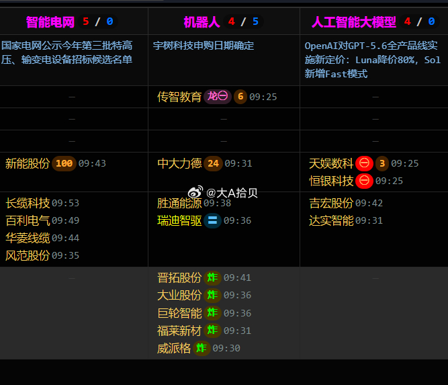Viewport: 448px width, 385px height.
Task: Open stock 长缆科技
Action: 28,203
